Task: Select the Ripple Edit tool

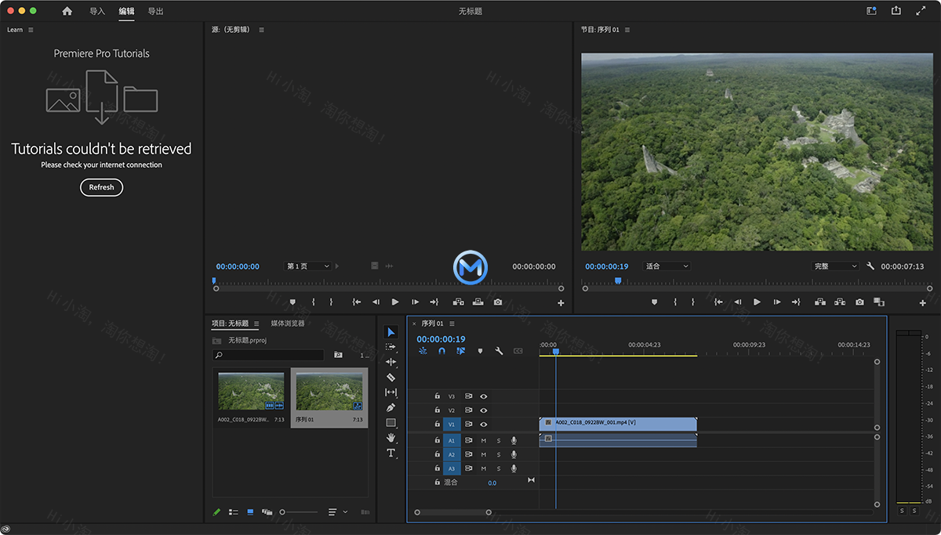Action: tap(391, 362)
